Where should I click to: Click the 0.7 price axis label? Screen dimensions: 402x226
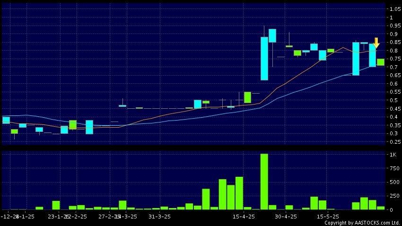[393, 67]
